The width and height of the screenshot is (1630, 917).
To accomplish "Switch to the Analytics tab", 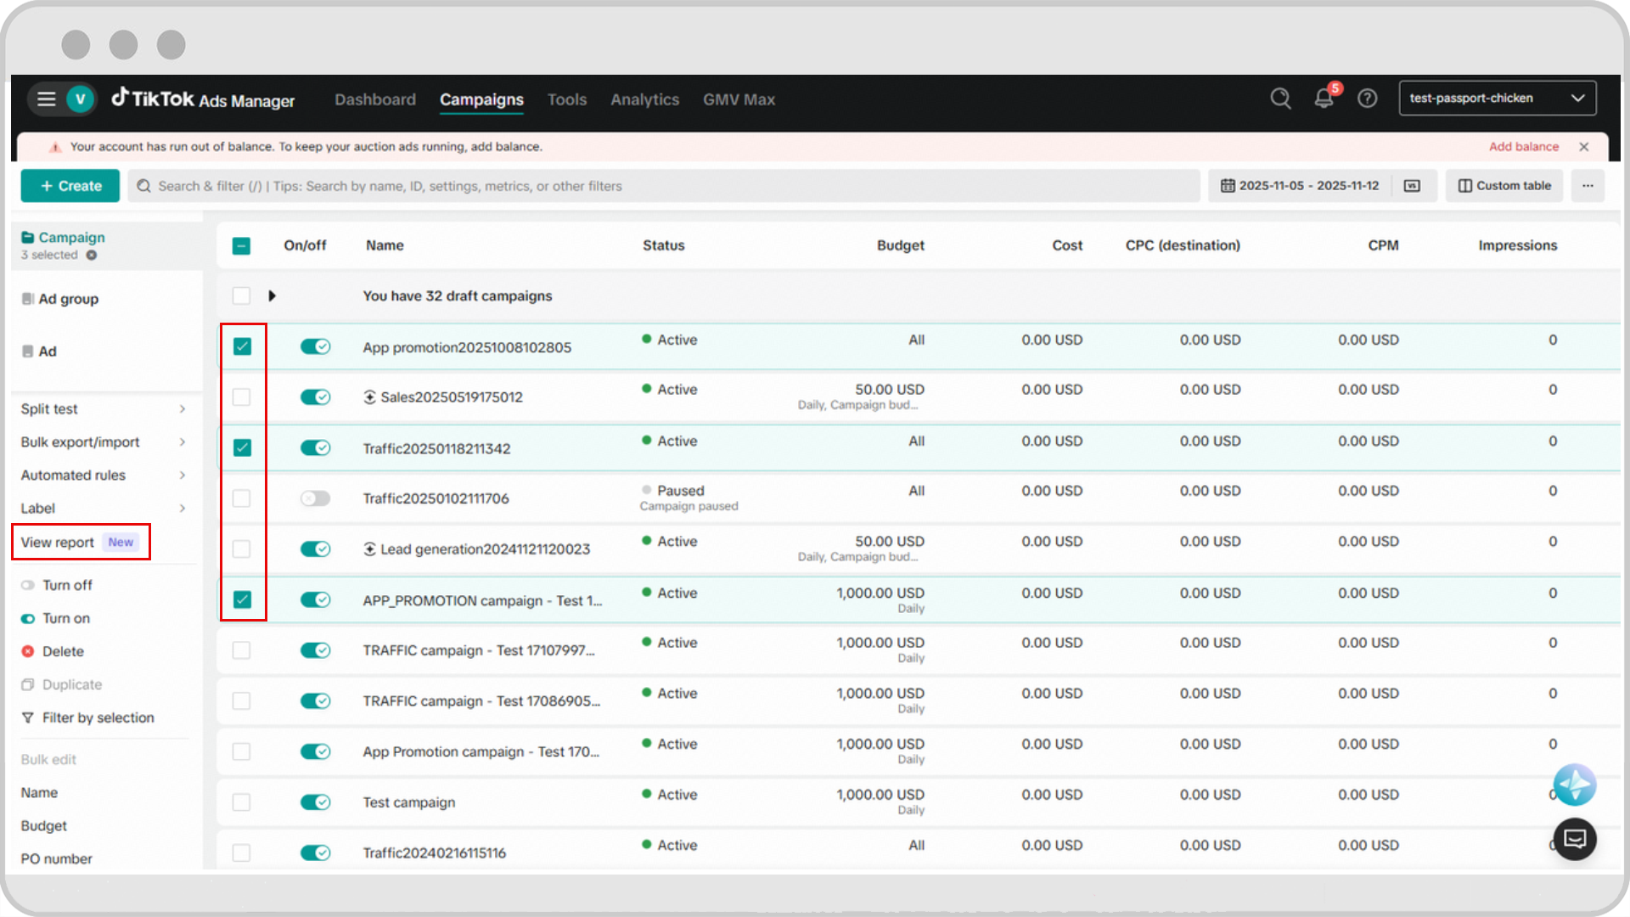I will pyautogui.click(x=644, y=99).
